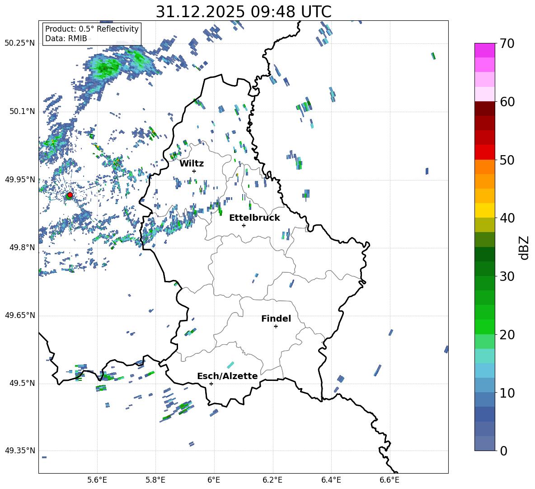Click the Esch/Alzette station cross marker
This screenshot has height=489, width=535.
click(x=211, y=384)
